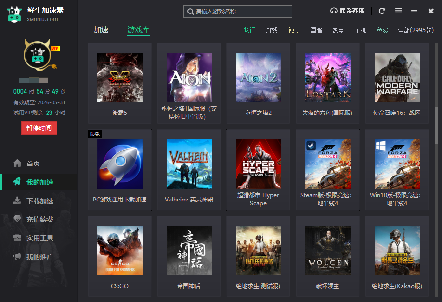Open 充值续费 in the sidebar
The image size is (442, 302).
39,219
